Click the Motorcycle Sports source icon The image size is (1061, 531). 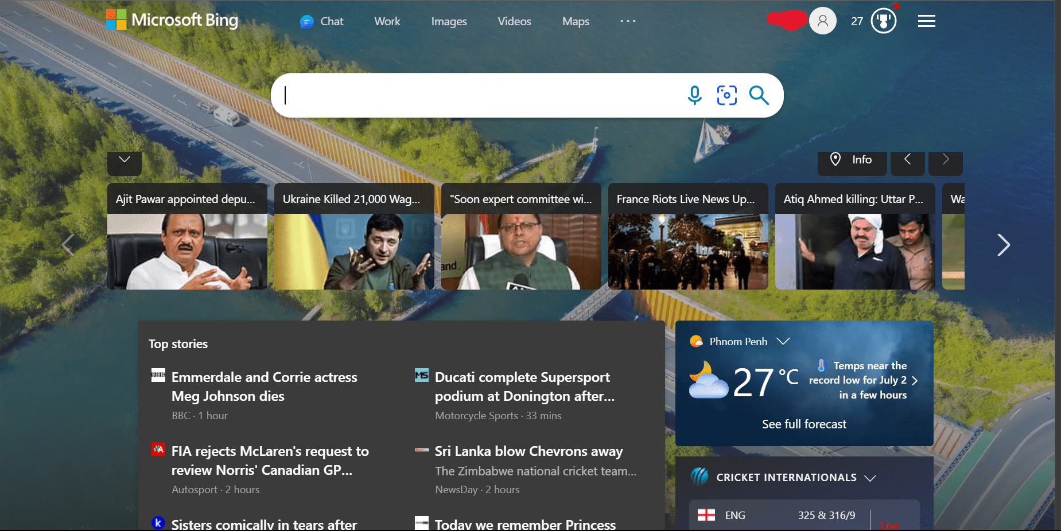(422, 375)
